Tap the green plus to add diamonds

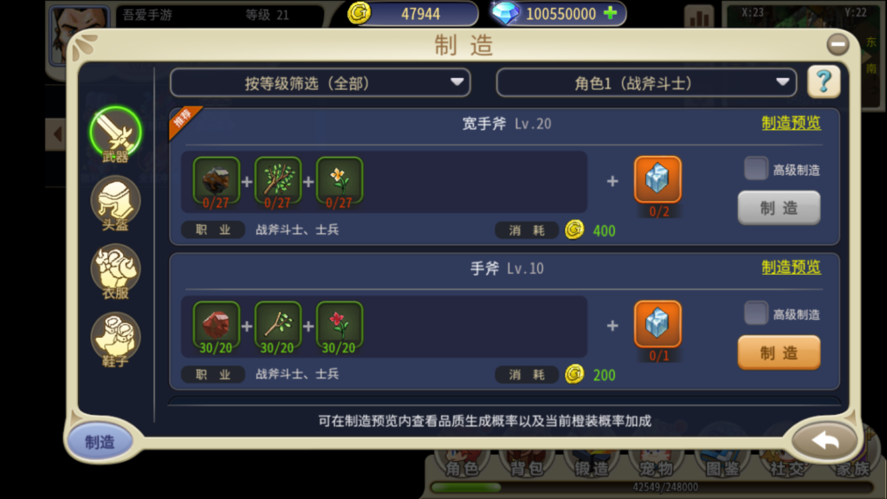(611, 13)
